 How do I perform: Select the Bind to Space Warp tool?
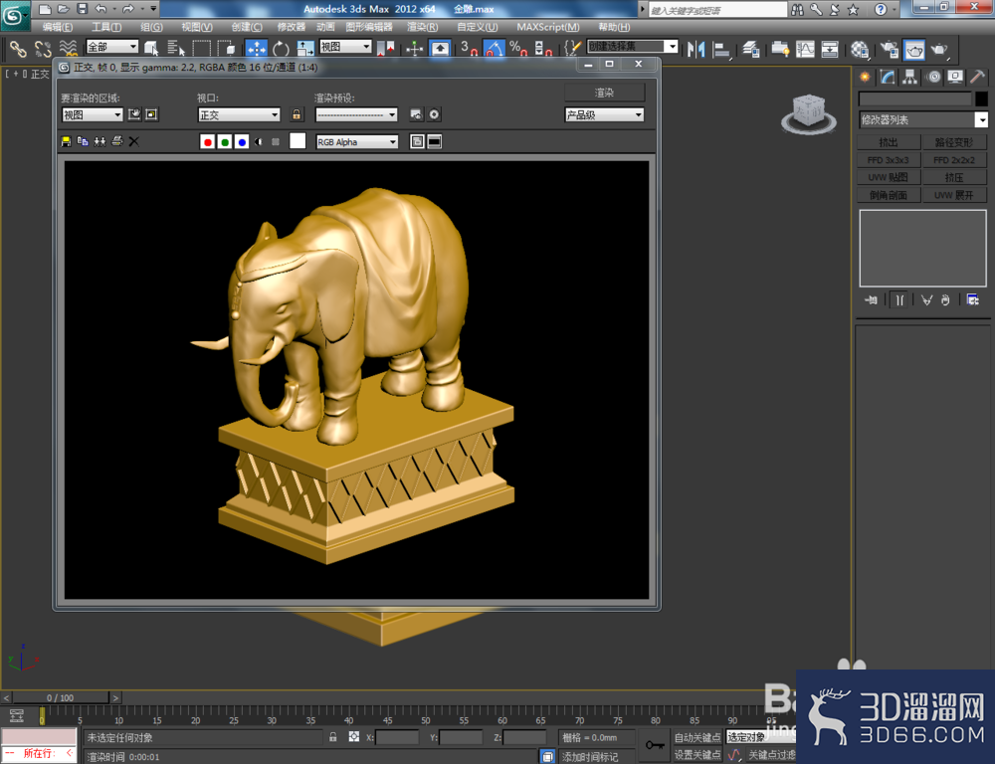pos(68,48)
